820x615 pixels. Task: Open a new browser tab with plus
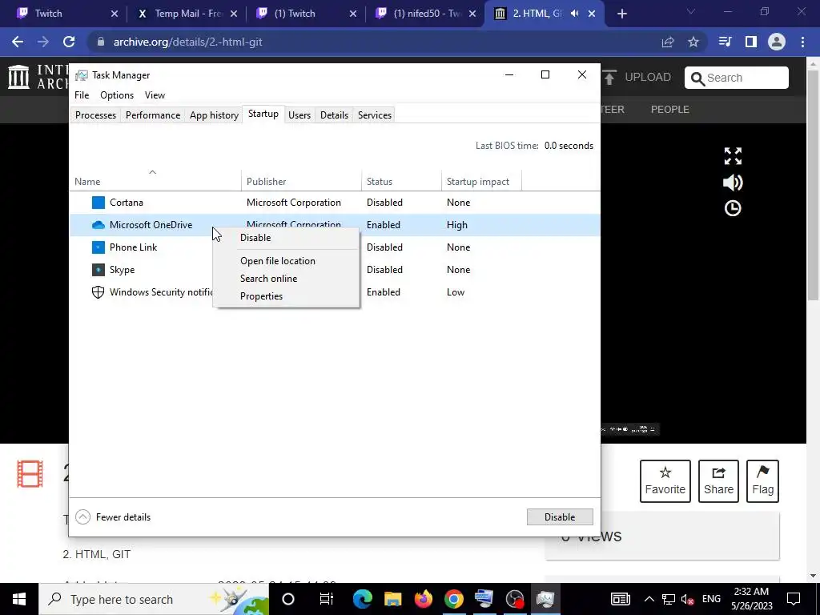pos(621,14)
